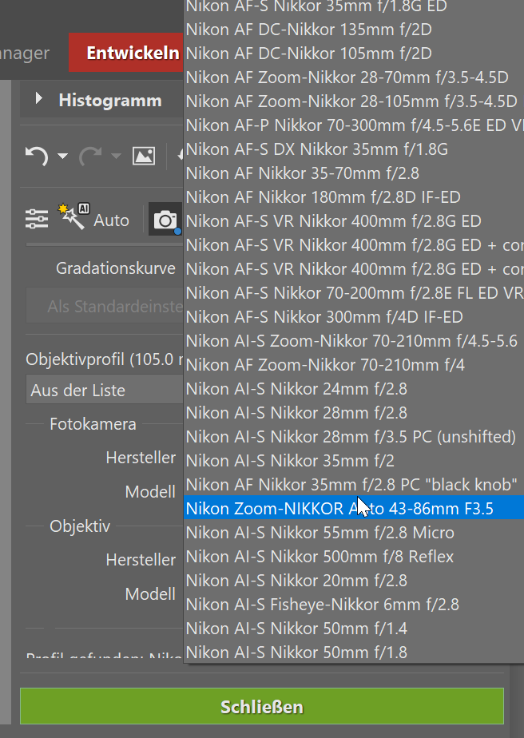The height and width of the screenshot is (738, 524).
Task: Open the redo history dropdown arrow
Action: click(116, 157)
